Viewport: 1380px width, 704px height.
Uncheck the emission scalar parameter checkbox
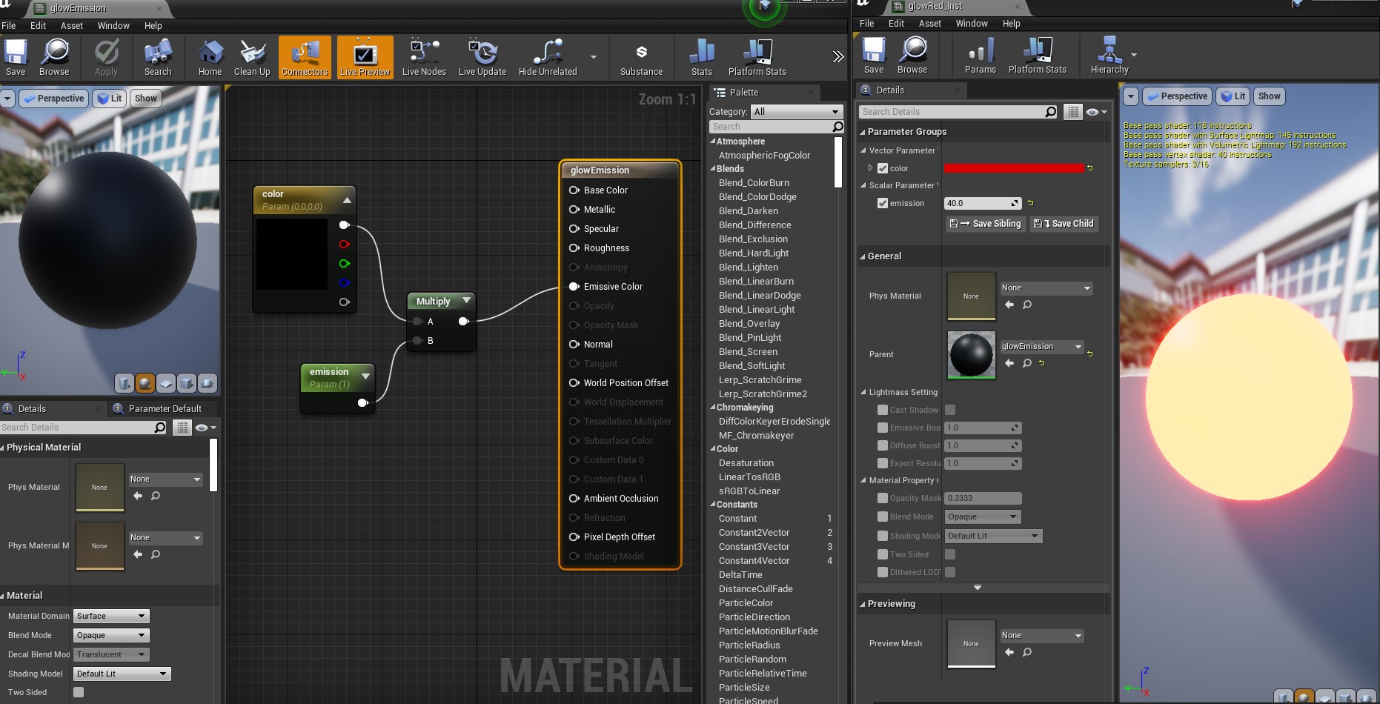pos(883,203)
